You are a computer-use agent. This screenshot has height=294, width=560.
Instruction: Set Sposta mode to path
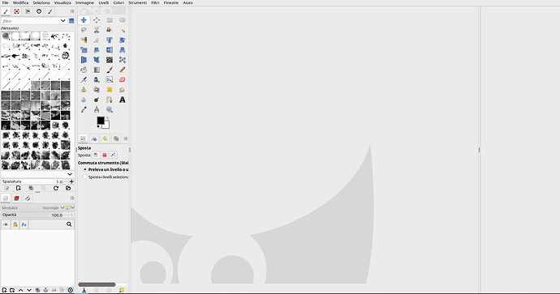(x=113, y=155)
